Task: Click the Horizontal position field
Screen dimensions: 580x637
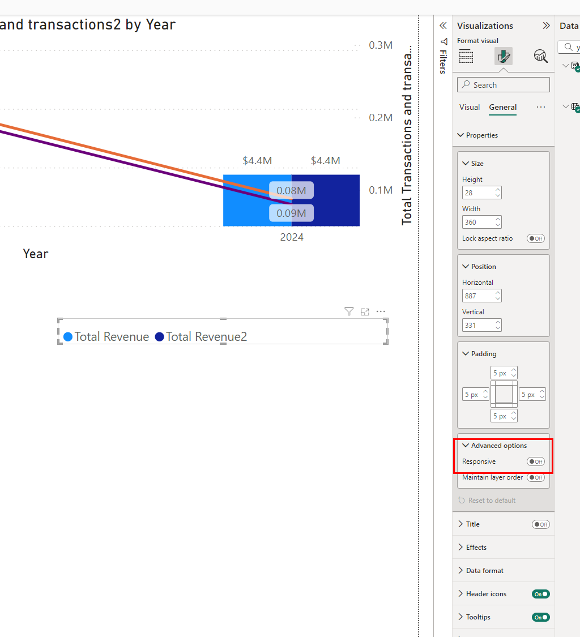Action: (481, 296)
